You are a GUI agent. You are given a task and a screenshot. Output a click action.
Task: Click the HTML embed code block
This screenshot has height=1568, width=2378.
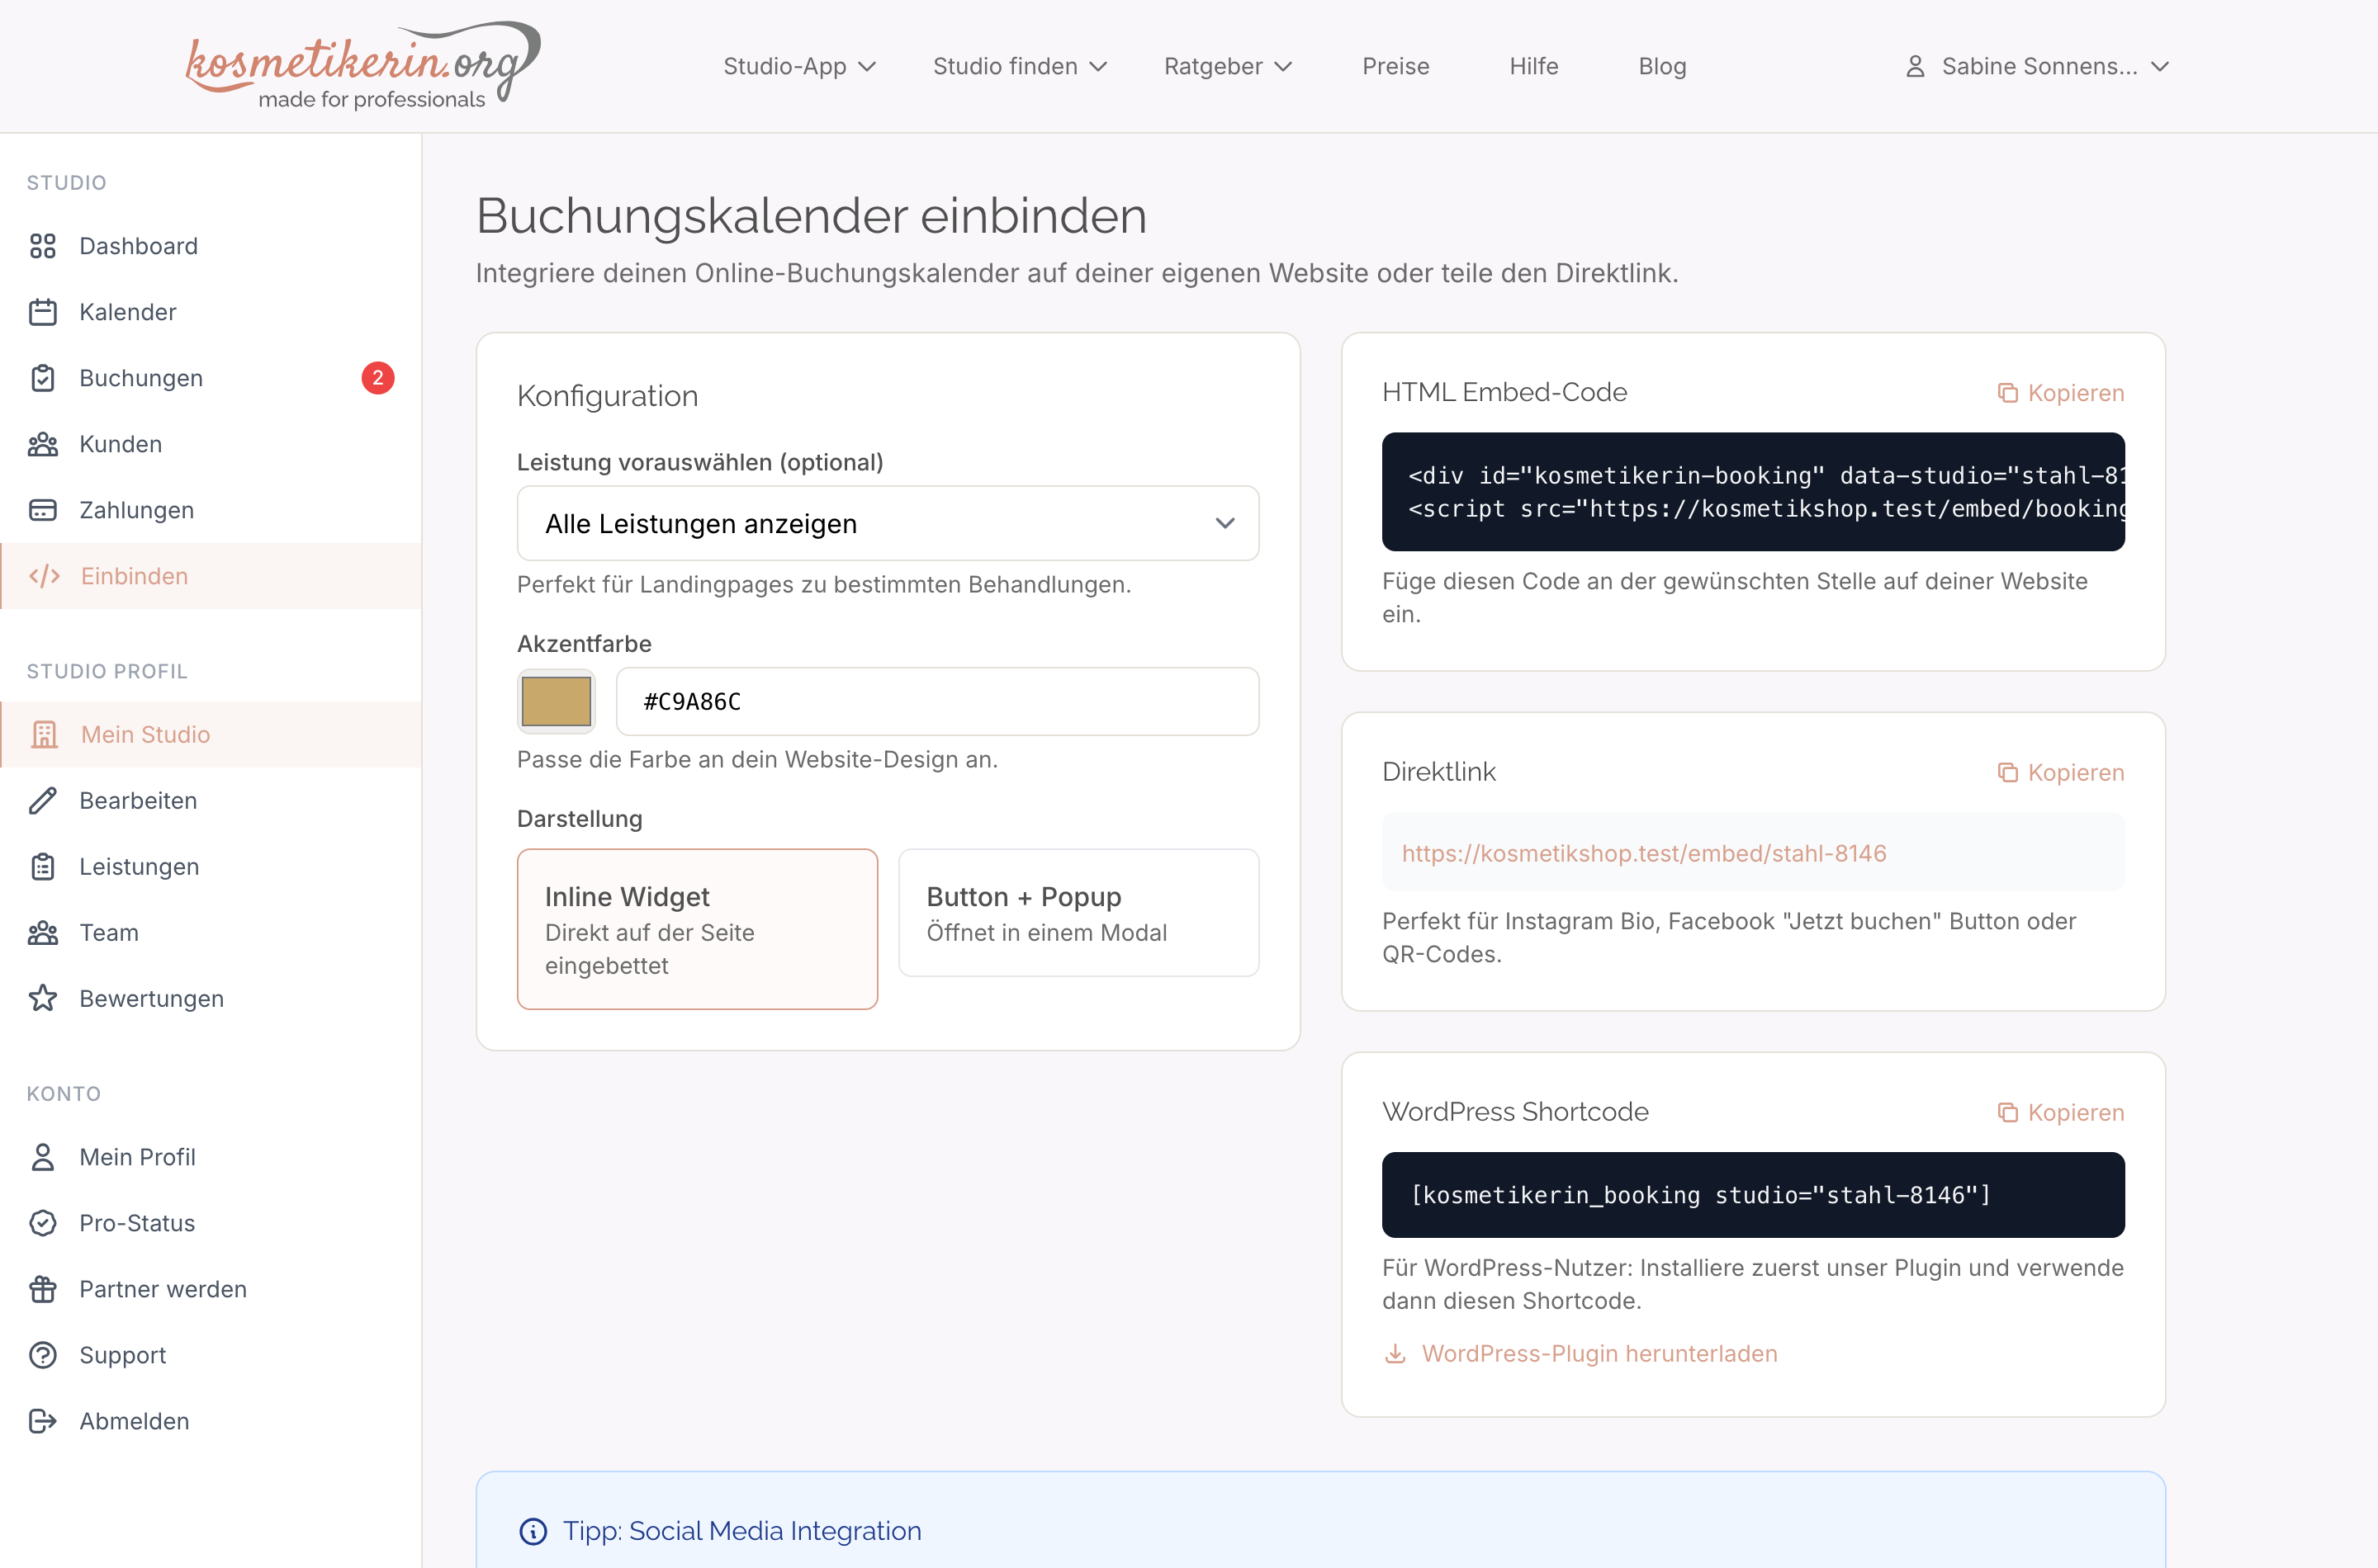click(x=1753, y=492)
